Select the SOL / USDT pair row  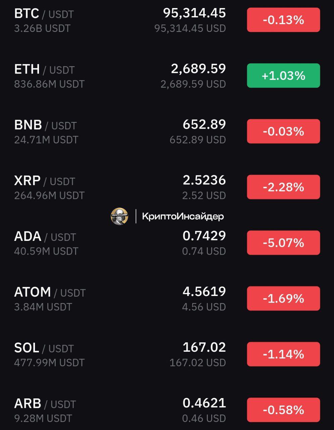44,348
